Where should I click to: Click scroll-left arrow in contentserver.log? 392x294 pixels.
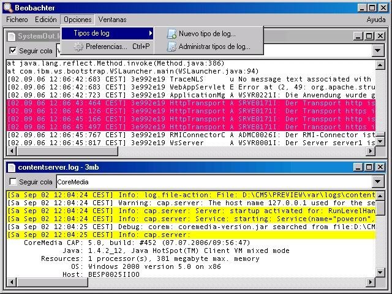coord(12,282)
